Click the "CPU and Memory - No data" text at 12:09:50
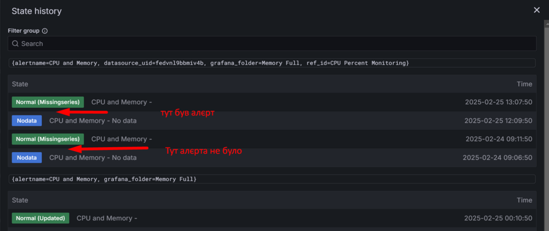Screen dimensions: 549x231 (93, 120)
